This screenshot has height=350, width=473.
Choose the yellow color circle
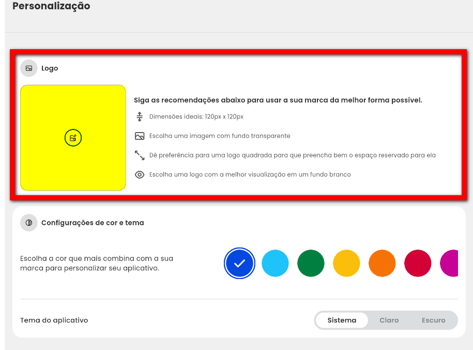[346, 263]
